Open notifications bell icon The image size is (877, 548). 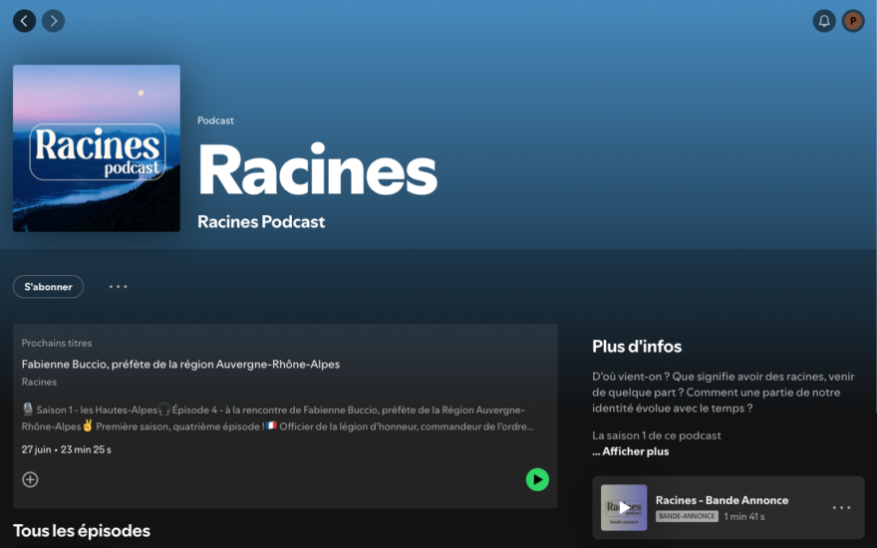point(824,21)
